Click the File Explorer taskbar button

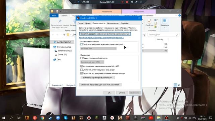(159, 118)
